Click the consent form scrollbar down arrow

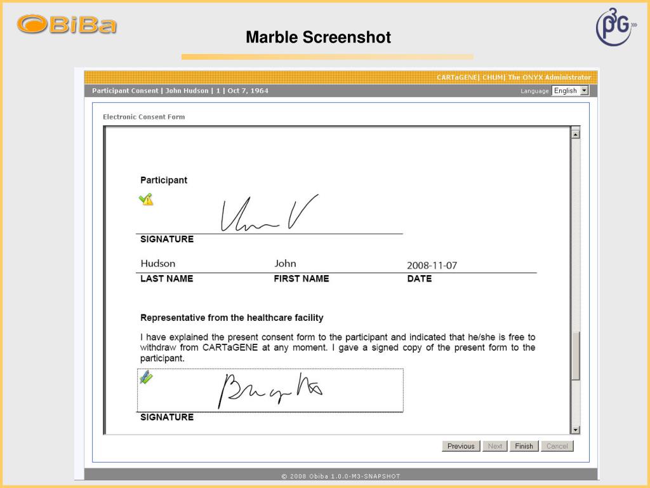pyautogui.click(x=575, y=430)
